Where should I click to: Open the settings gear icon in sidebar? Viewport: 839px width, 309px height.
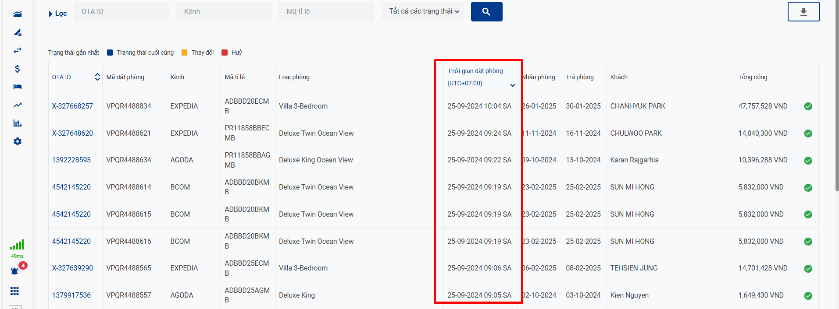pos(18,141)
